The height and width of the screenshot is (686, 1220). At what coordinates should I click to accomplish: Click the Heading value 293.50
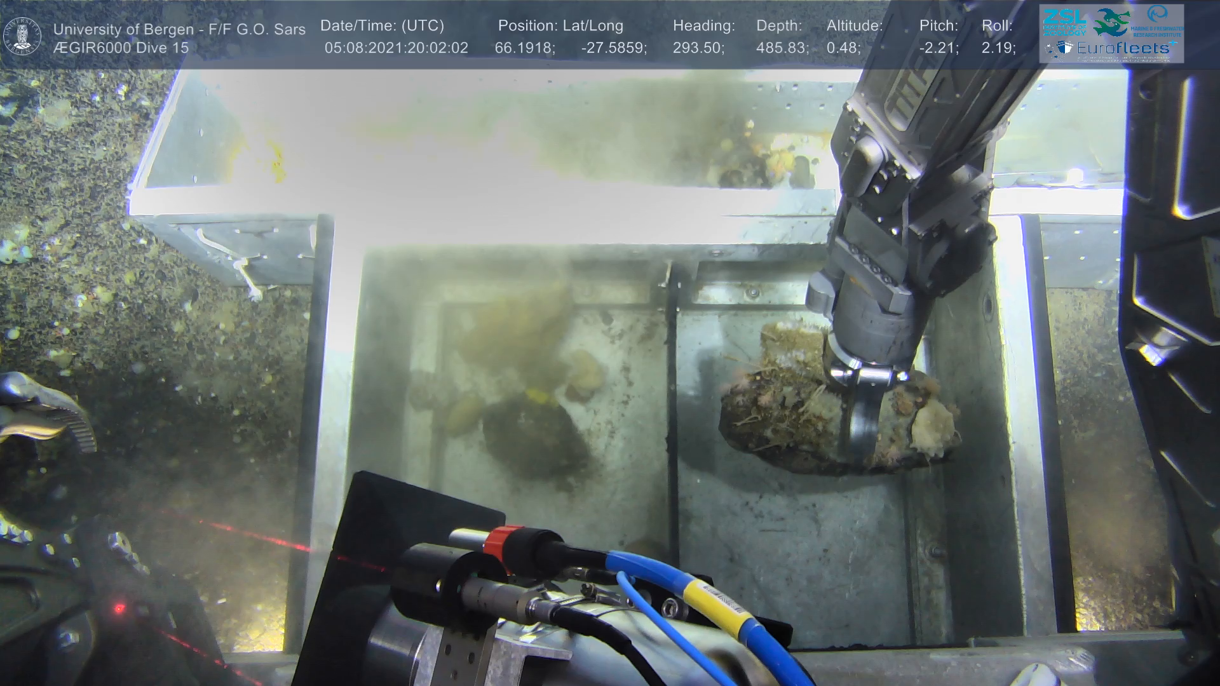(x=698, y=48)
